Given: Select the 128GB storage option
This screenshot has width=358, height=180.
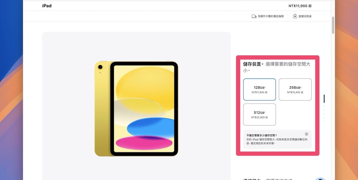Looking at the screenshot, I should point(260,90).
